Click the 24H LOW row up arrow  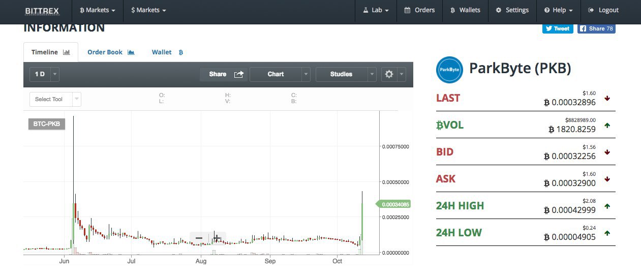coord(607,233)
